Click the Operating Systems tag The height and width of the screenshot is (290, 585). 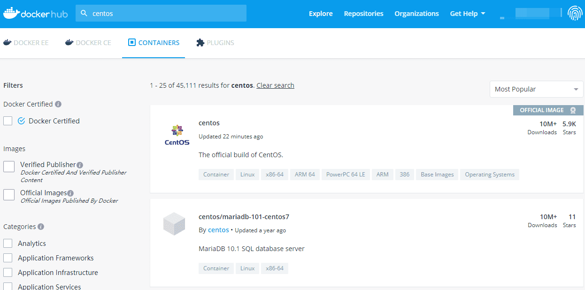[490, 175]
